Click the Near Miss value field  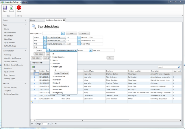tap(103, 51)
